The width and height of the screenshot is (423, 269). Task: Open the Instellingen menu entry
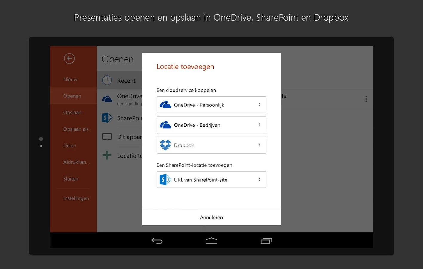point(76,198)
